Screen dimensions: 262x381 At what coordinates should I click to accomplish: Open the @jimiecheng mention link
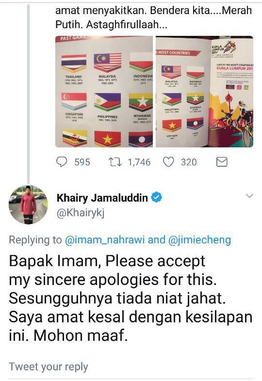tap(199, 240)
